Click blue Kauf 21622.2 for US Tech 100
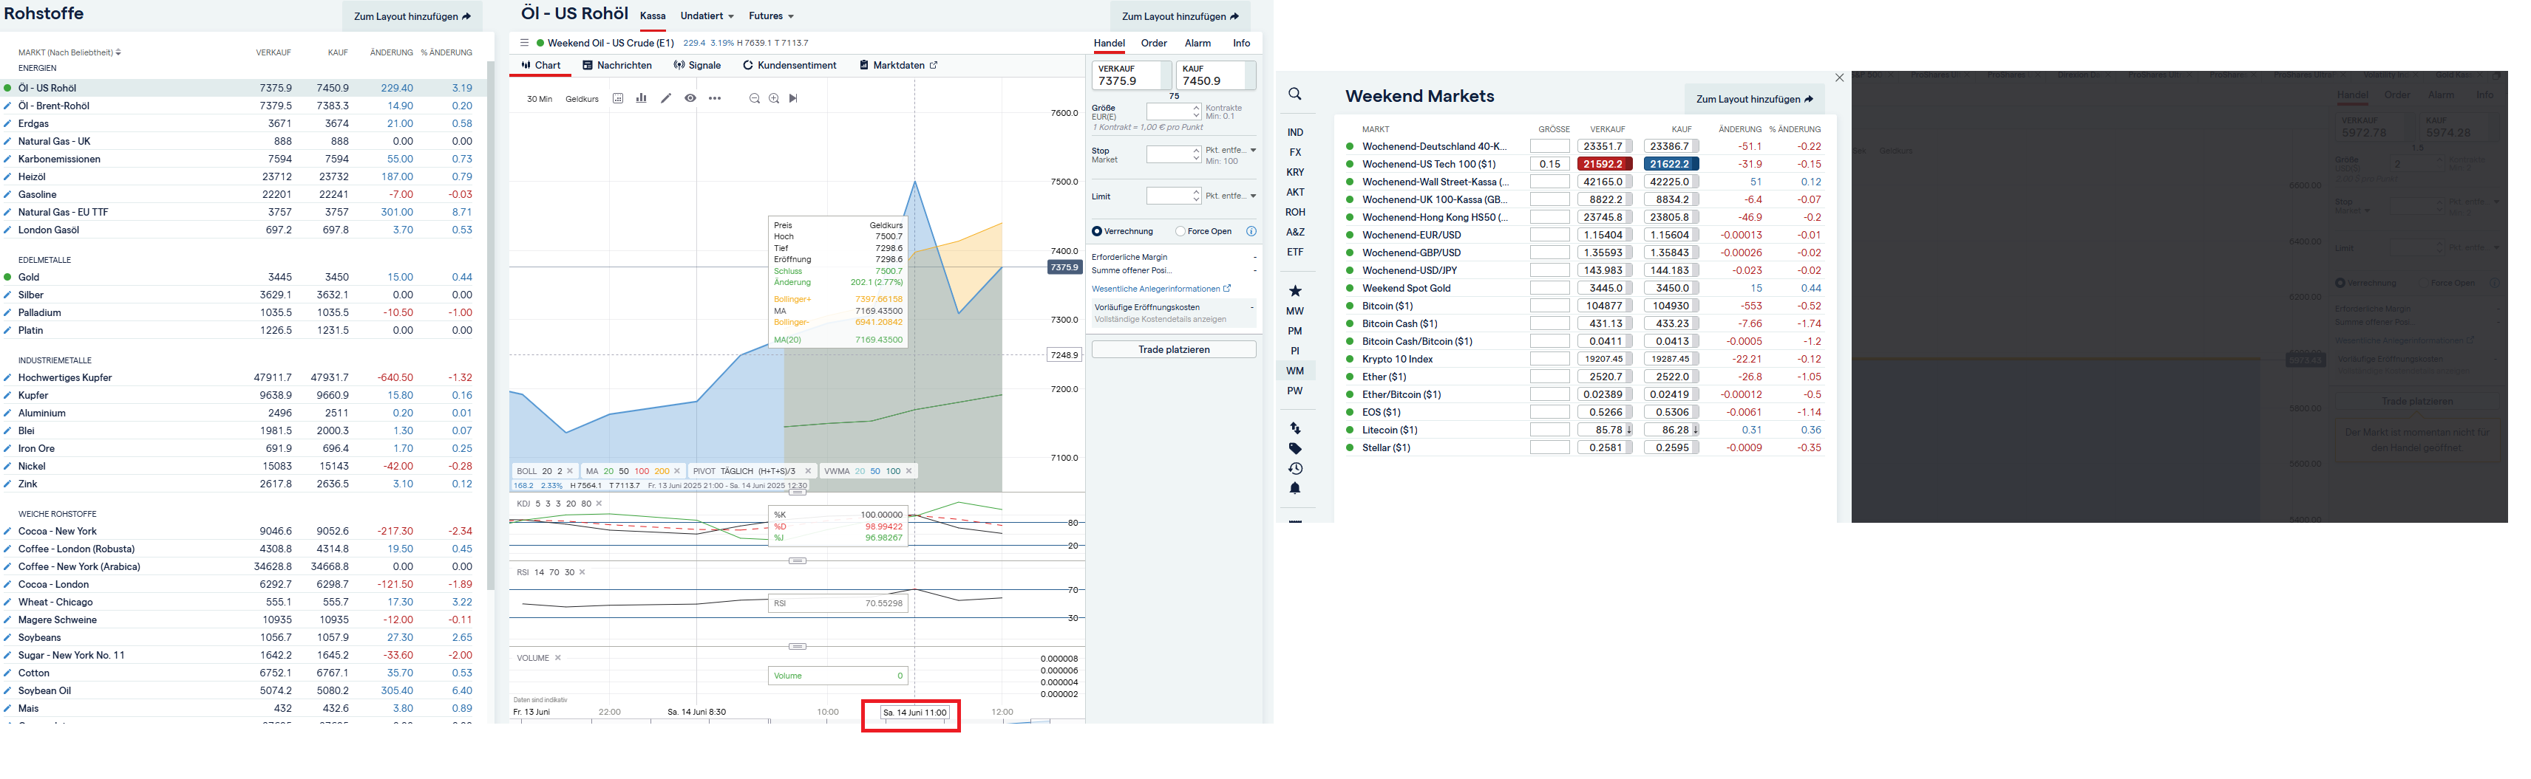The width and height of the screenshot is (2531, 779). pos(1671,165)
